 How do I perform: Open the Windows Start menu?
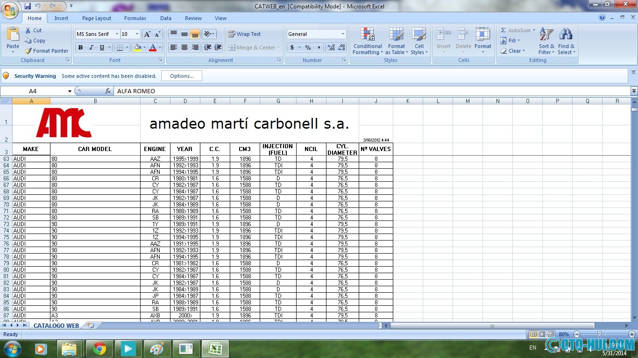[12, 348]
